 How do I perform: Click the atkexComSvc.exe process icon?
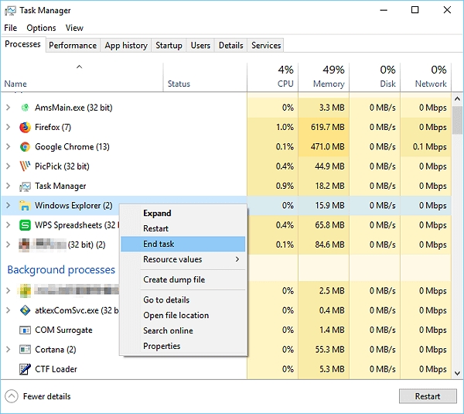pyautogui.click(x=25, y=310)
